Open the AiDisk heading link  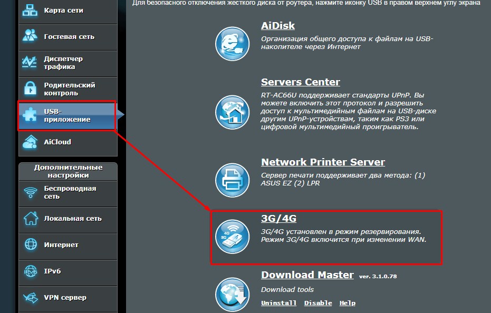278,26
